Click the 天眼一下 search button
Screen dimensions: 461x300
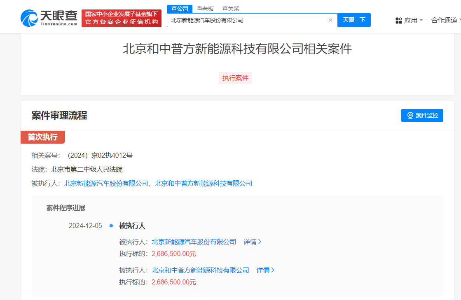[x=354, y=20]
